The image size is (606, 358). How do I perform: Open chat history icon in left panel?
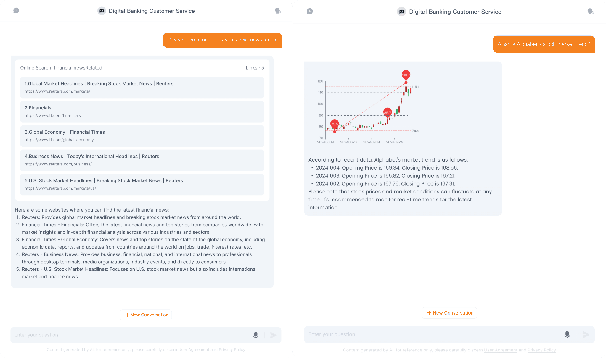(x=16, y=11)
